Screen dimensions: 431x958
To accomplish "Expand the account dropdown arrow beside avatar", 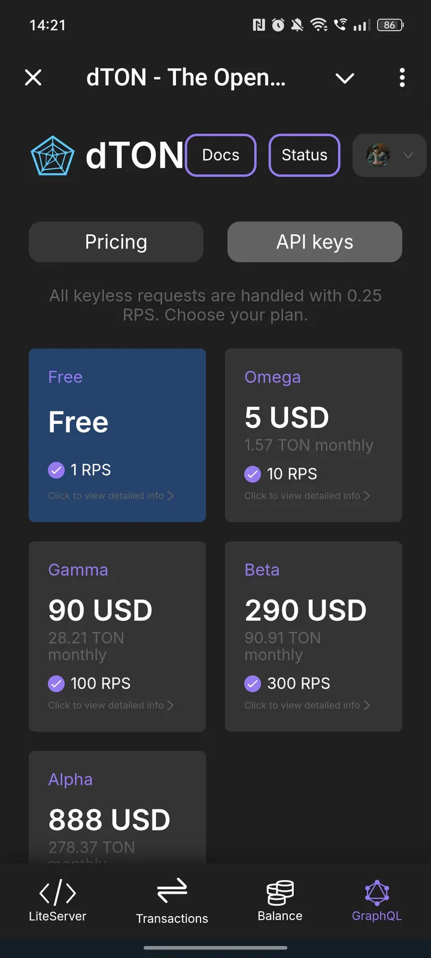I will (408, 156).
